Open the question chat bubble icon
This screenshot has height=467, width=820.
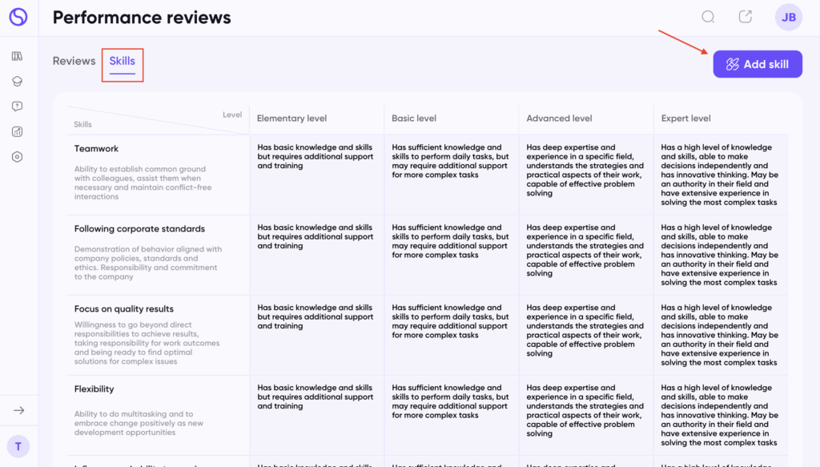(18, 107)
